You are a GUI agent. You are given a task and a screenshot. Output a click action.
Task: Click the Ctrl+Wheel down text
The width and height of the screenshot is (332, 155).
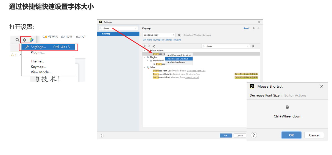288,116
